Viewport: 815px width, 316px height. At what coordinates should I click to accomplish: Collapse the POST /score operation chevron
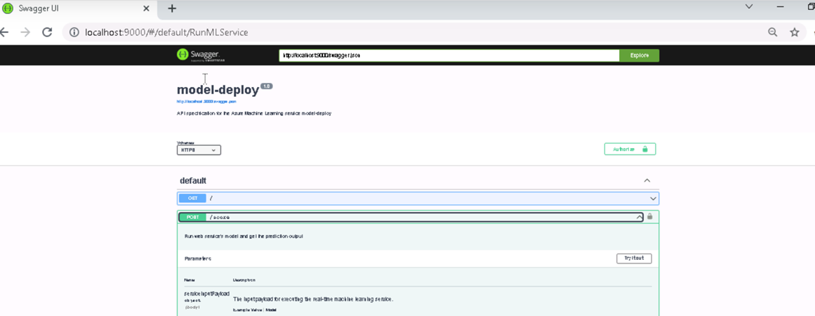[640, 217]
